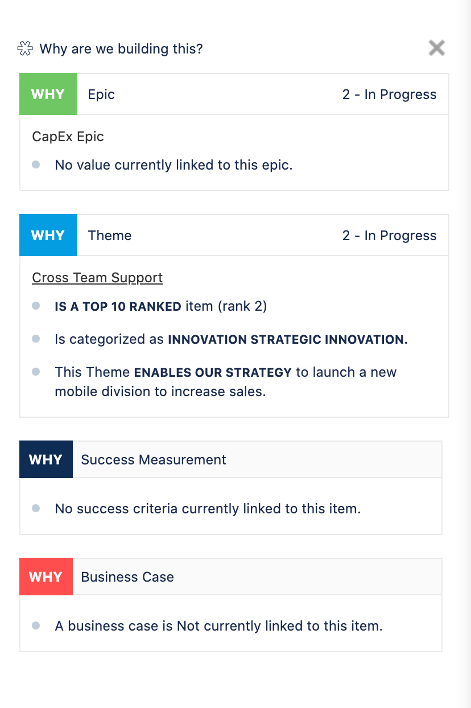This screenshot has width=471, height=708.
Task: Open the Cross Team Support theme link
Action: (97, 278)
